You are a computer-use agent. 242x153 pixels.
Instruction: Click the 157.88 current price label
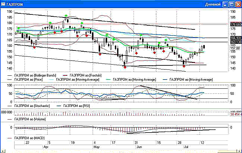click(x=235, y=48)
